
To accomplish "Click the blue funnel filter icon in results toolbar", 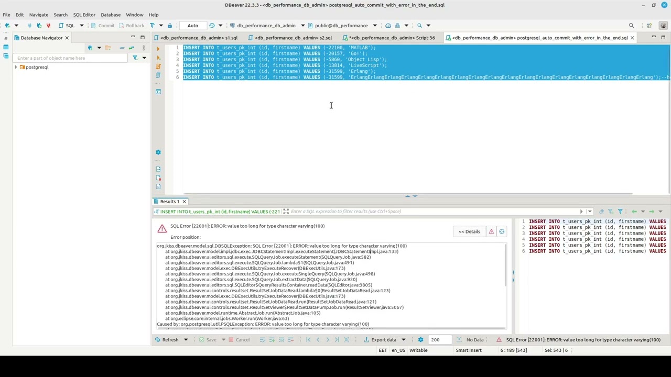I will tap(620, 212).
